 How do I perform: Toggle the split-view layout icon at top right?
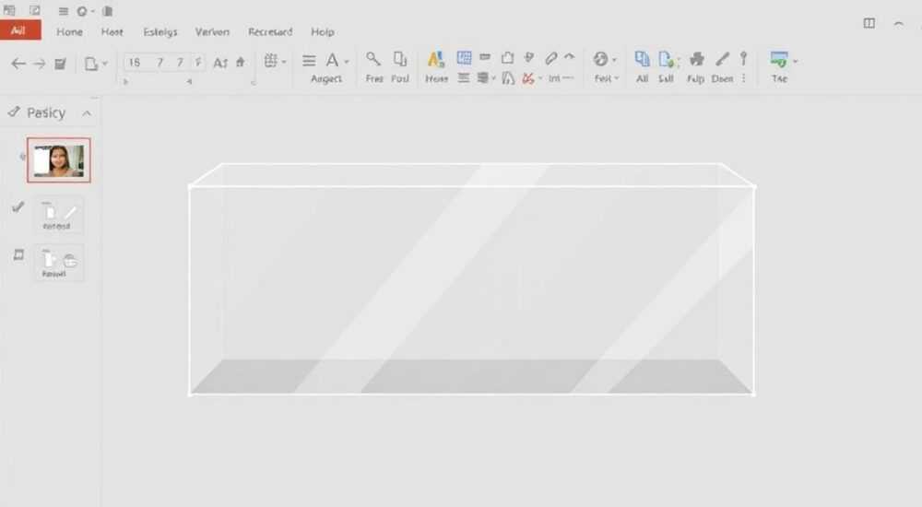coord(869,24)
